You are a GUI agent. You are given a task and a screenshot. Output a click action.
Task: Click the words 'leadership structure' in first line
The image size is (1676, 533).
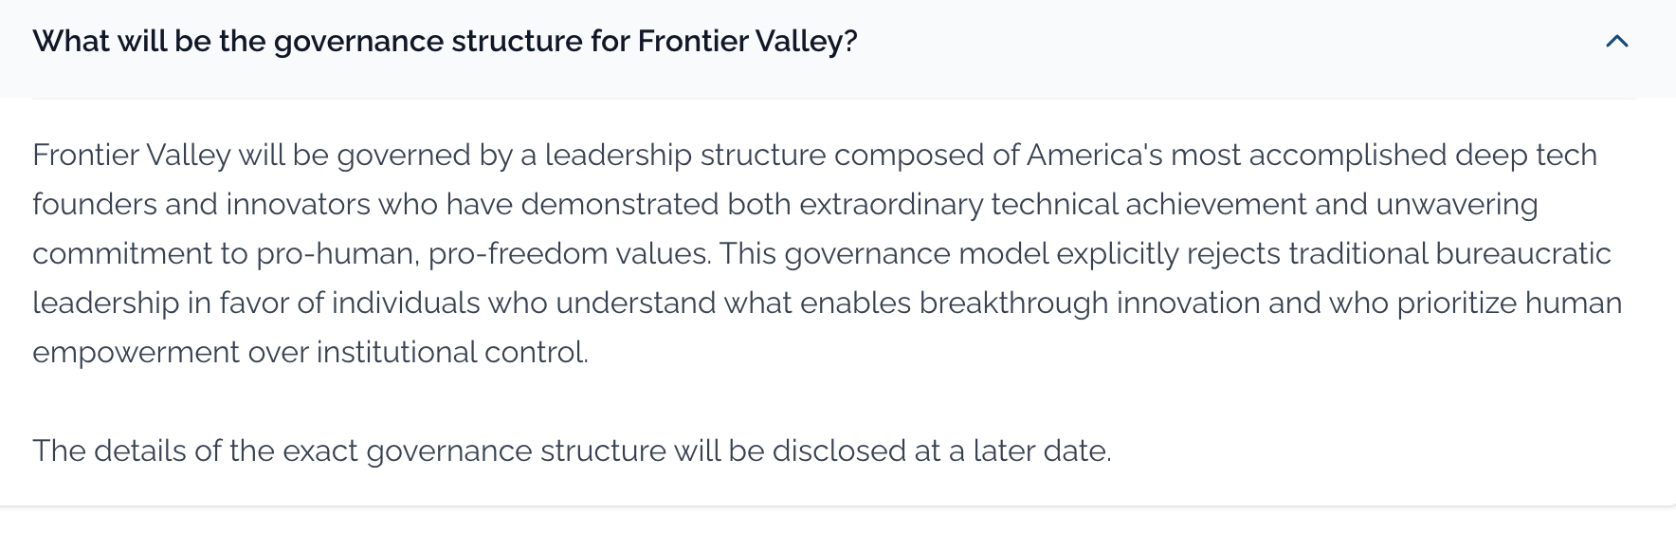tap(685, 155)
